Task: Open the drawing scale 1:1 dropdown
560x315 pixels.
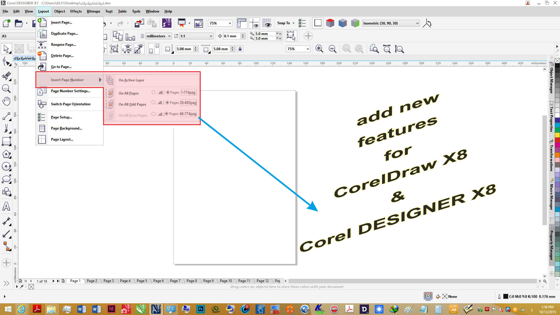Action: tap(211, 36)
